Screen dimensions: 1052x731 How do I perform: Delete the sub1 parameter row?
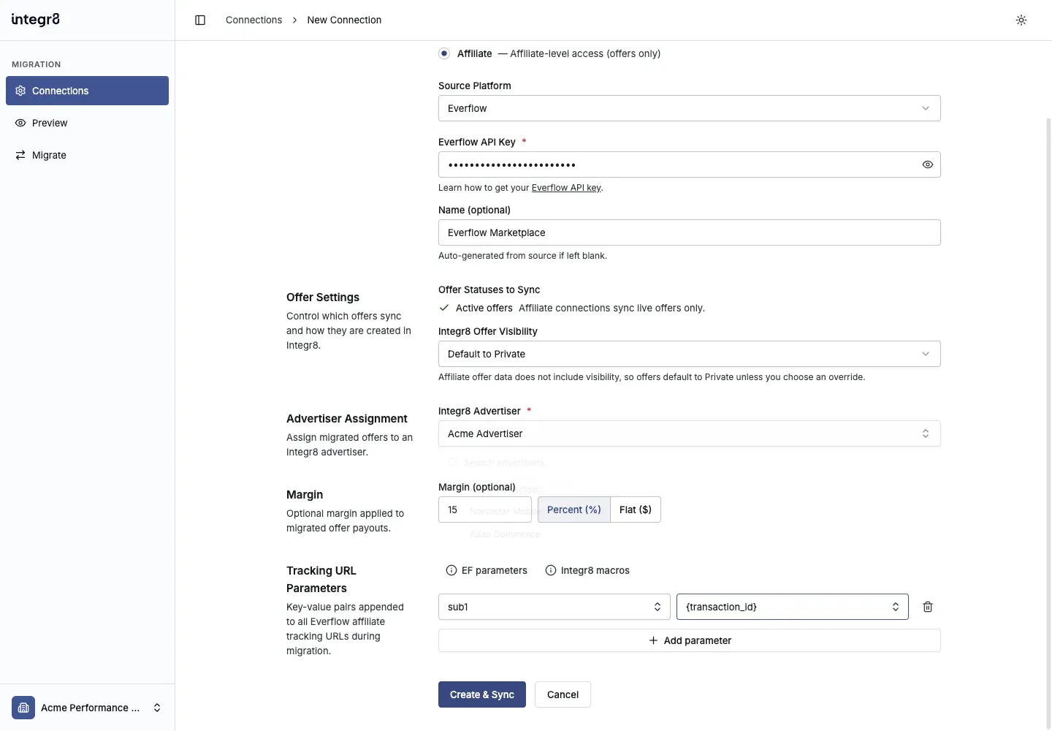(x=928, y=607)
